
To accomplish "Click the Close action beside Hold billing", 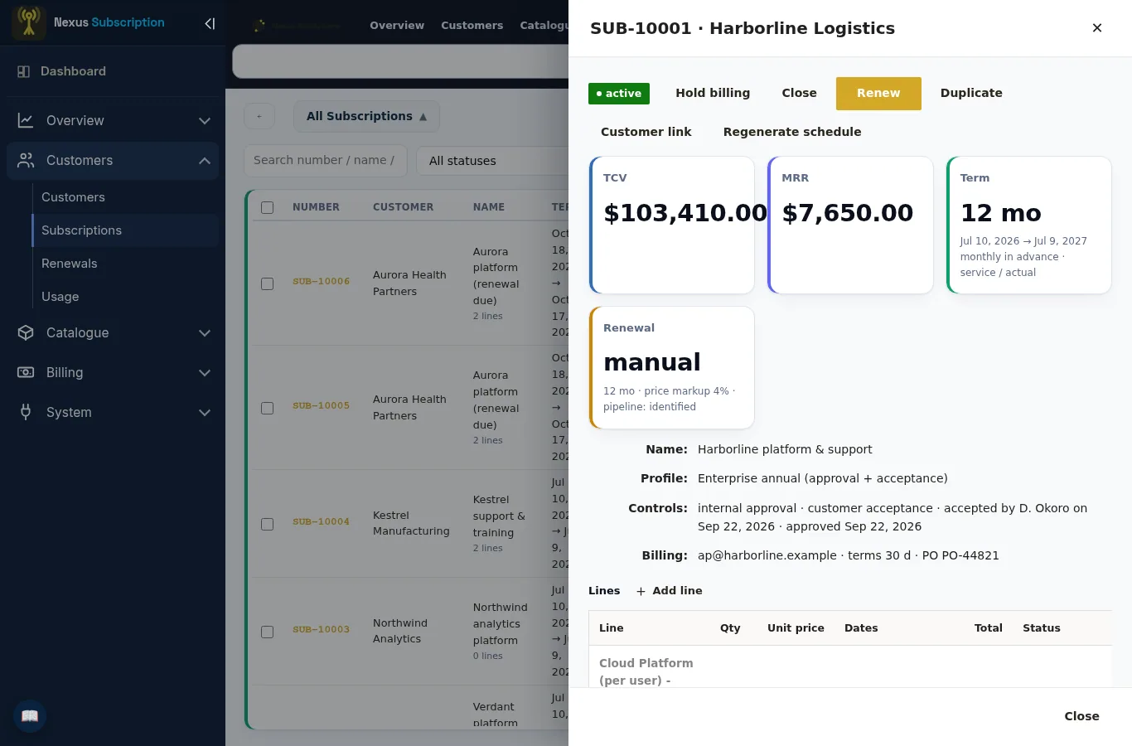I will [x=800, y=94].
